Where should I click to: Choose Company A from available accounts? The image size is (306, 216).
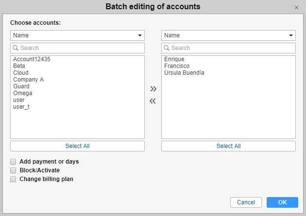pyautogui.click(x=28, y=80)
